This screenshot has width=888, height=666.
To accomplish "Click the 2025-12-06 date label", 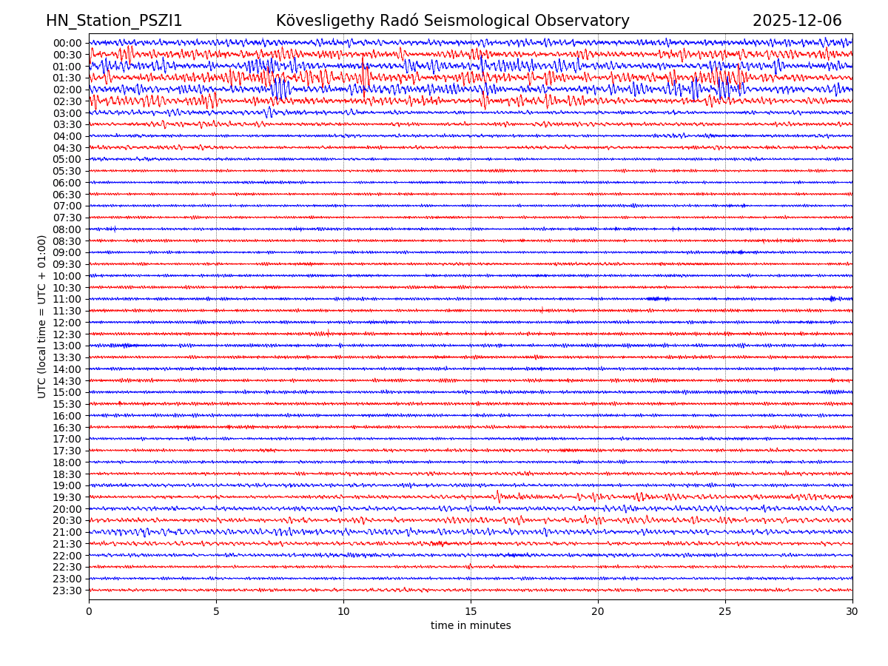I will (x=797, y=21).
